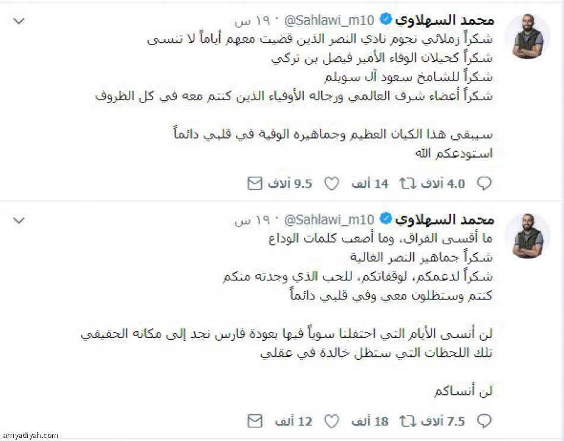This screenshot has width=564, height=441.
Task: Expand the chevron menu on the first tweet
Action: click(x=18, y=19)
